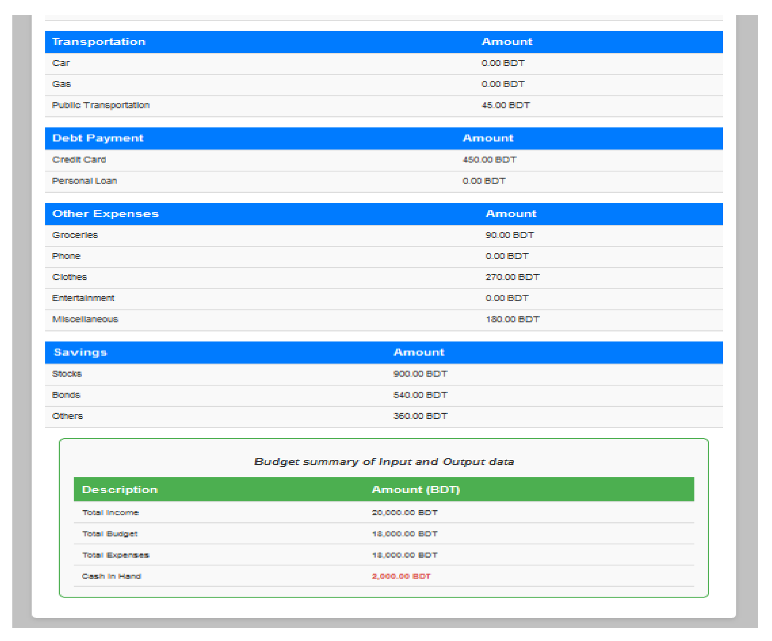The image size is (772, 641).
Task: Click the Savings table header
Action: (x=80, y=352)
